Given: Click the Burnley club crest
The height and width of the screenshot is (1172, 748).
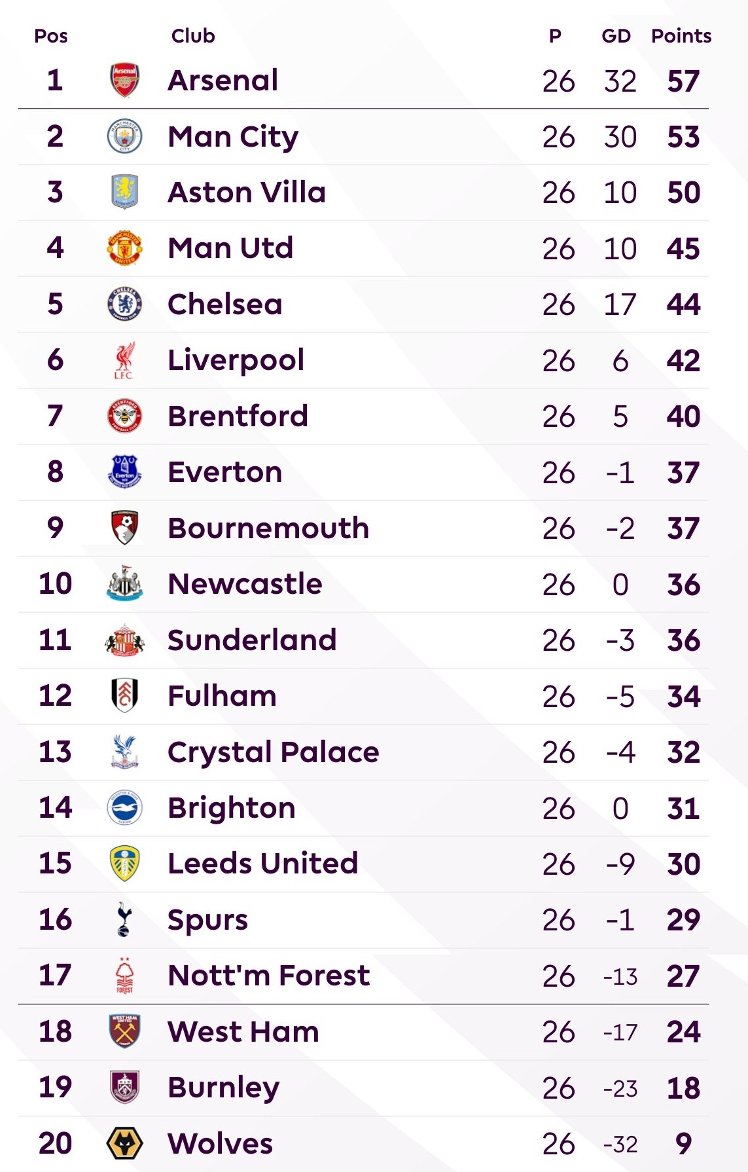Looking at the screenshot, I should pos(124,1088).
